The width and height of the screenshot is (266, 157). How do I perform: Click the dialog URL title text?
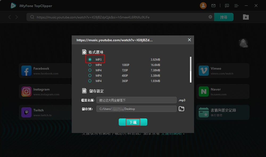pyautogui.click(x=114, y=40)
